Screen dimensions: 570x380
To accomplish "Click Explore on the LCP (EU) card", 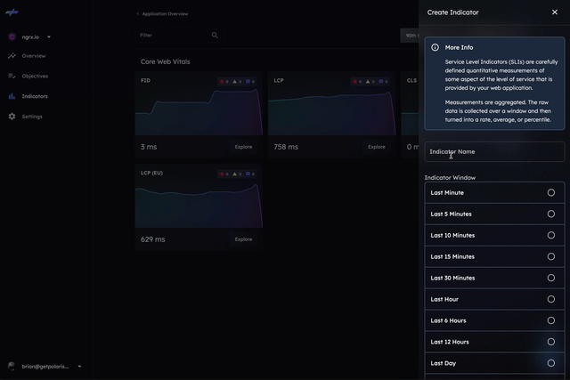I will pos(243,239).
